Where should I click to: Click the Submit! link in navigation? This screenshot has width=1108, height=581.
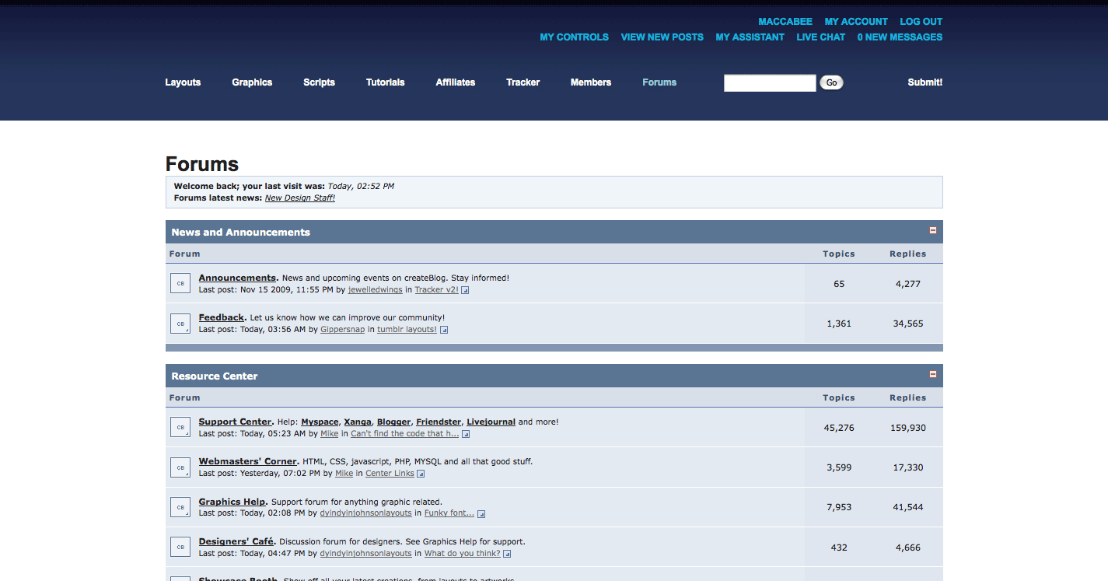point(925,82)
